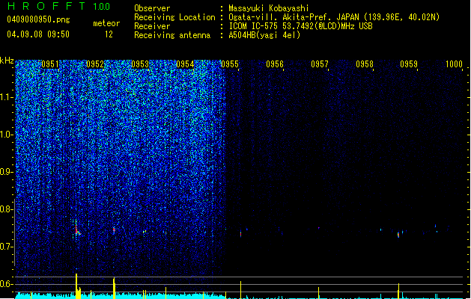Click the observer name Masayuki Kobayashi

269,8
